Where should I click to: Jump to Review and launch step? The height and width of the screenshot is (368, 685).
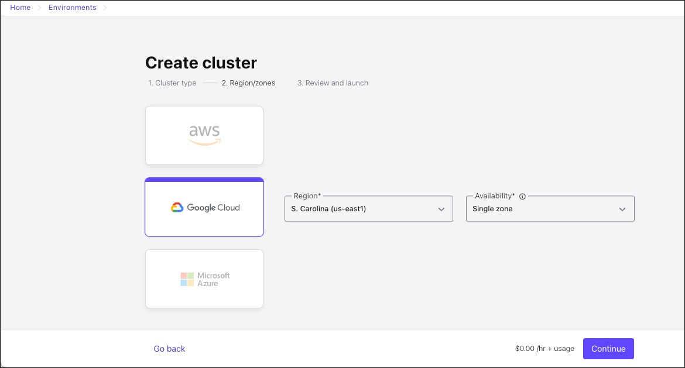pos(333,83)
